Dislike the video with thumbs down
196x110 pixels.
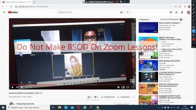tap(96, 97)
